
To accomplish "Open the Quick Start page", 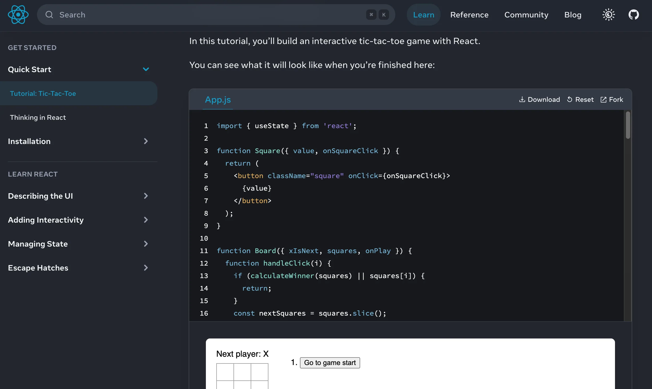I will [30, 69].
